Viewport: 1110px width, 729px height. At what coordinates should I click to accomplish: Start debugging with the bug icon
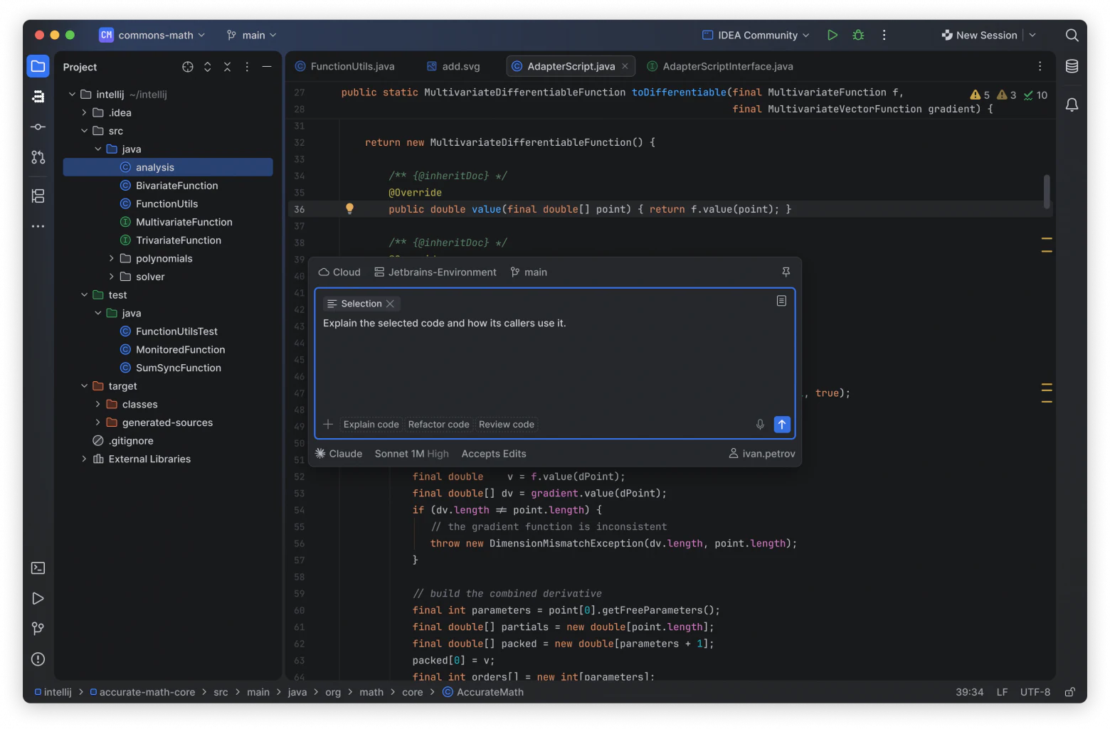858,35
